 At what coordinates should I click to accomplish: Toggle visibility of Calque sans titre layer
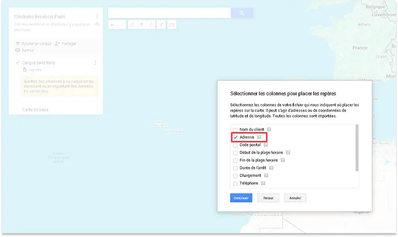pos(18,62)
